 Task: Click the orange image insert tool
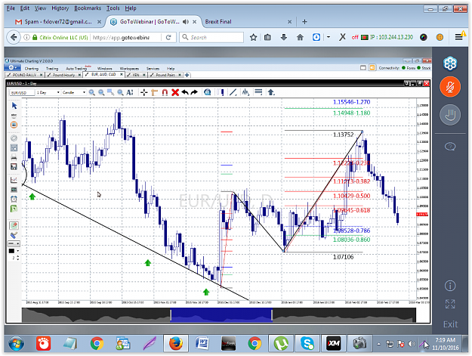coord(14,125)
